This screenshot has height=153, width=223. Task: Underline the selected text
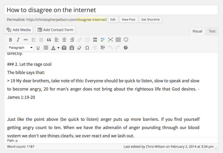[x=38, y=48]
